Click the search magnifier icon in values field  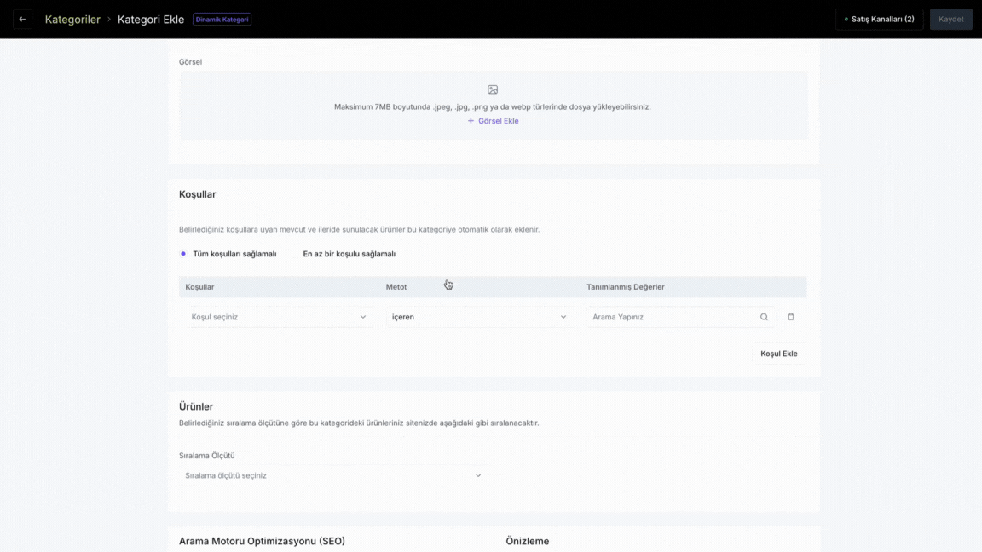(x=764, y=317)
